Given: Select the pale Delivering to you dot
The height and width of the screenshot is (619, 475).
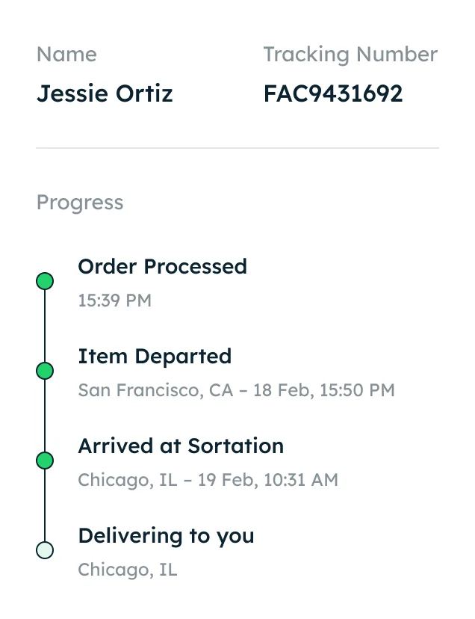Looking at the screenshot, I should click(45, 550).
